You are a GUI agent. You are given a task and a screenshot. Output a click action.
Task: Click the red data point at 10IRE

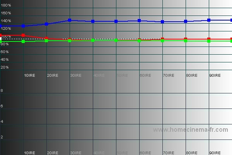[x=23, y=35]
